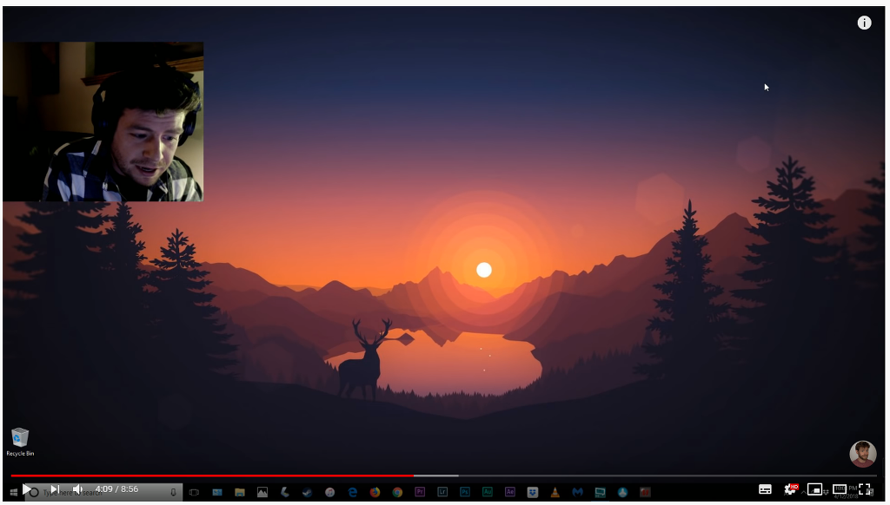Toggle subtitles/closed captions
The width and height of the screenshot is (890, 505).
coord(765,489)
